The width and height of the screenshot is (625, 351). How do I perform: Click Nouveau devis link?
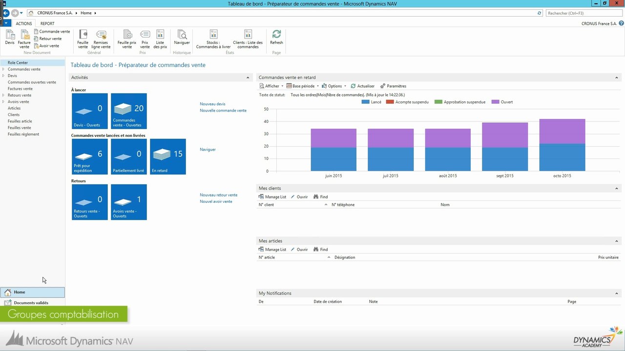click(x=212, y=104)
